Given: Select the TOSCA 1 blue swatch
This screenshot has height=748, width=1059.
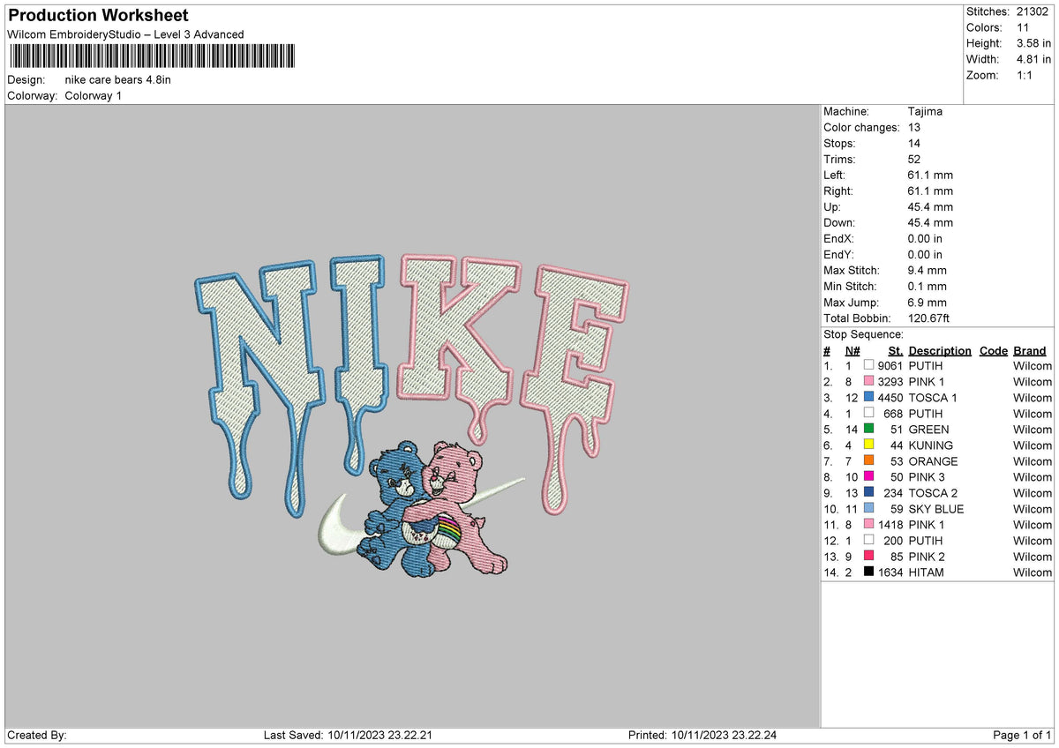Looking at the screenshot, I should pyautogui.click(x=869, y=398).
